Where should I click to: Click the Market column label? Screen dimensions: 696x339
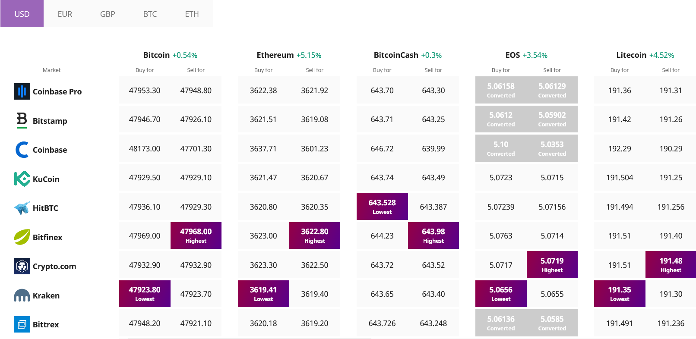[x=51, y=70]
